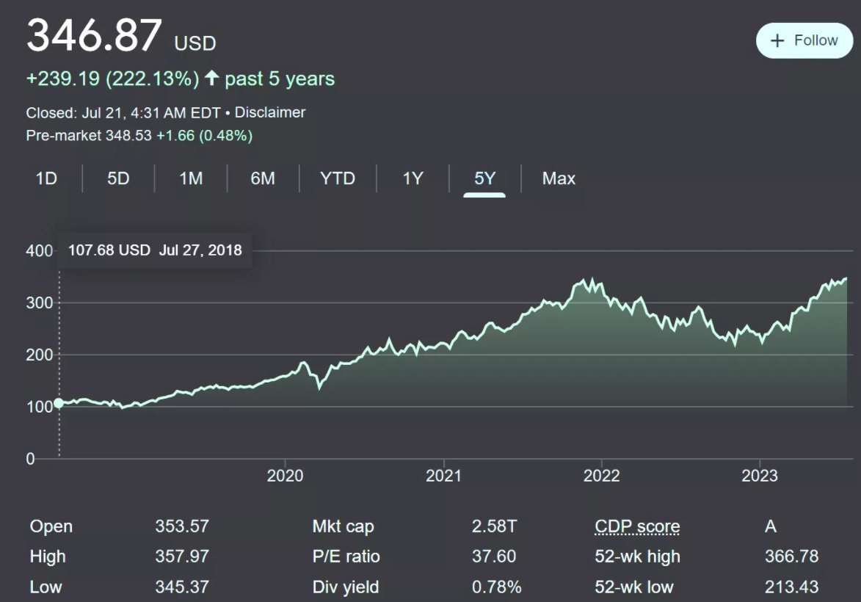
Task: Click the 2022 label on the x-axis
Action: tap(601, 476)
